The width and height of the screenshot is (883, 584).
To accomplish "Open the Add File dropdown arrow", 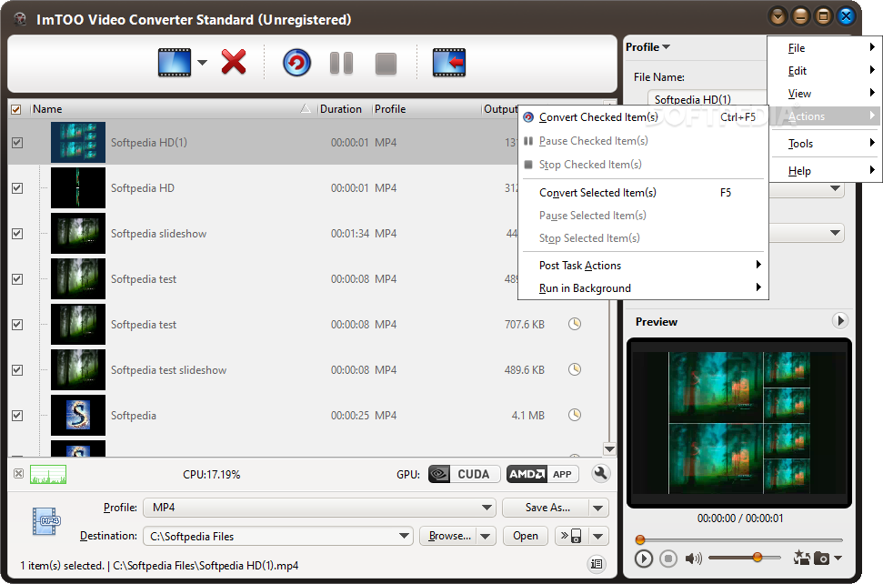I will [x=202, y=63].
